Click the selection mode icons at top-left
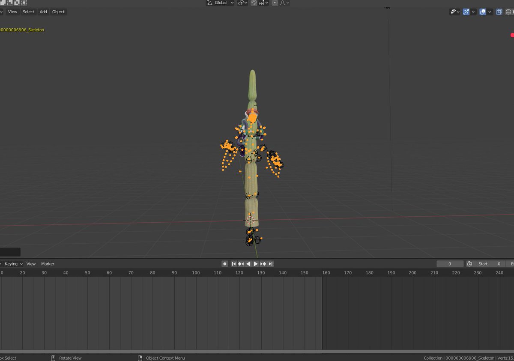 (x=14, y=3)
